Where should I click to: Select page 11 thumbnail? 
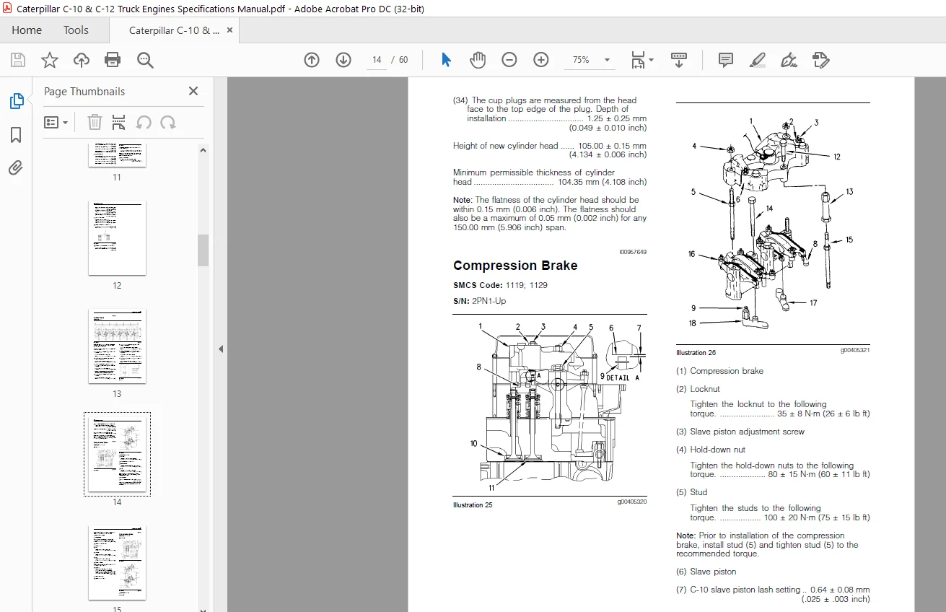pyautogui.click(x=117, y=156)
